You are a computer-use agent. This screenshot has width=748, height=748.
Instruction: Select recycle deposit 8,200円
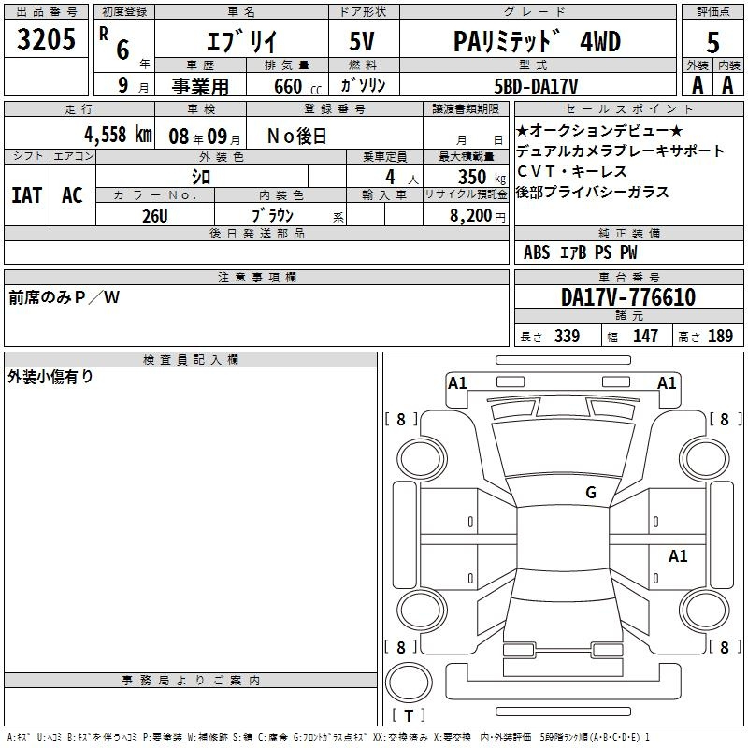478,216
